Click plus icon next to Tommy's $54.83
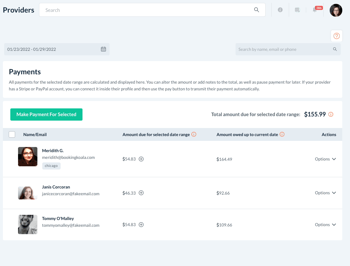Image resolution: width=350 pixels, height=266 pixels. (x=141, y=225)
